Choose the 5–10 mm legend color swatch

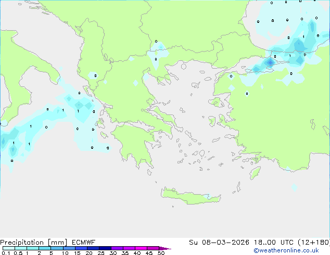click(57, 249)
